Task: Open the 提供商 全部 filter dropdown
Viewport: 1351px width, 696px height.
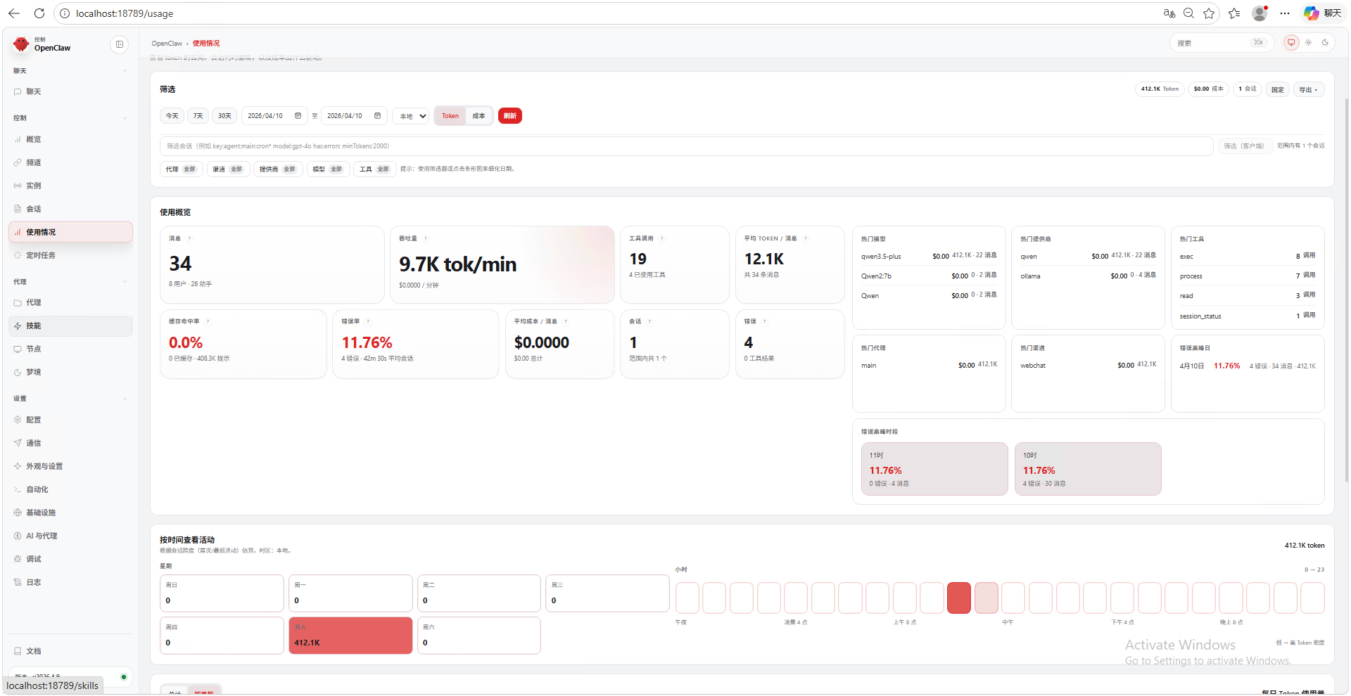Action: (x=278, y=169)
